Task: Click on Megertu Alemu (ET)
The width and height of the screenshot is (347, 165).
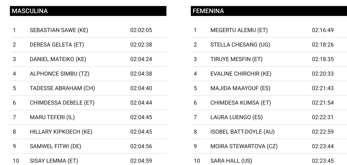Action: (x=239, y=30)
